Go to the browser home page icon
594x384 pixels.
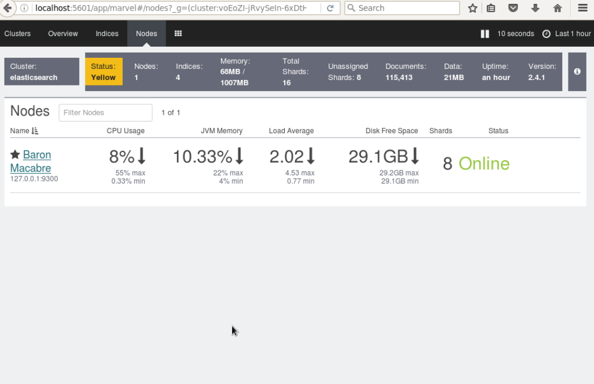[x=557, y=8]
